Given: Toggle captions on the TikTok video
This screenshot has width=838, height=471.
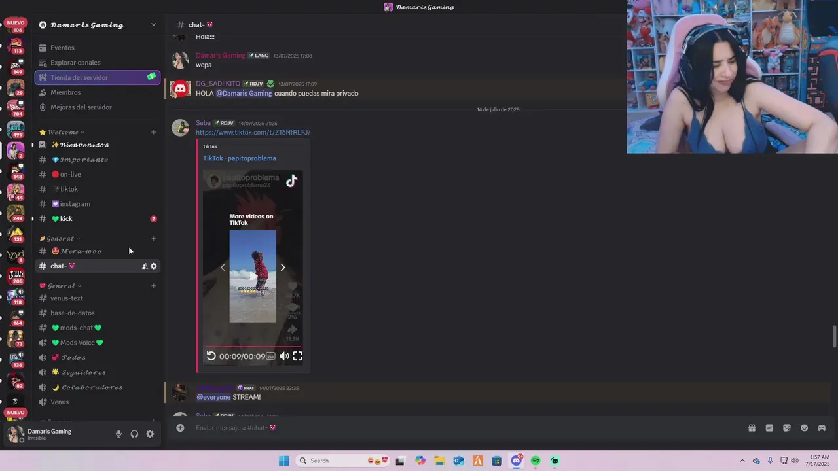Looking at the screenshot, I should 270,356.
